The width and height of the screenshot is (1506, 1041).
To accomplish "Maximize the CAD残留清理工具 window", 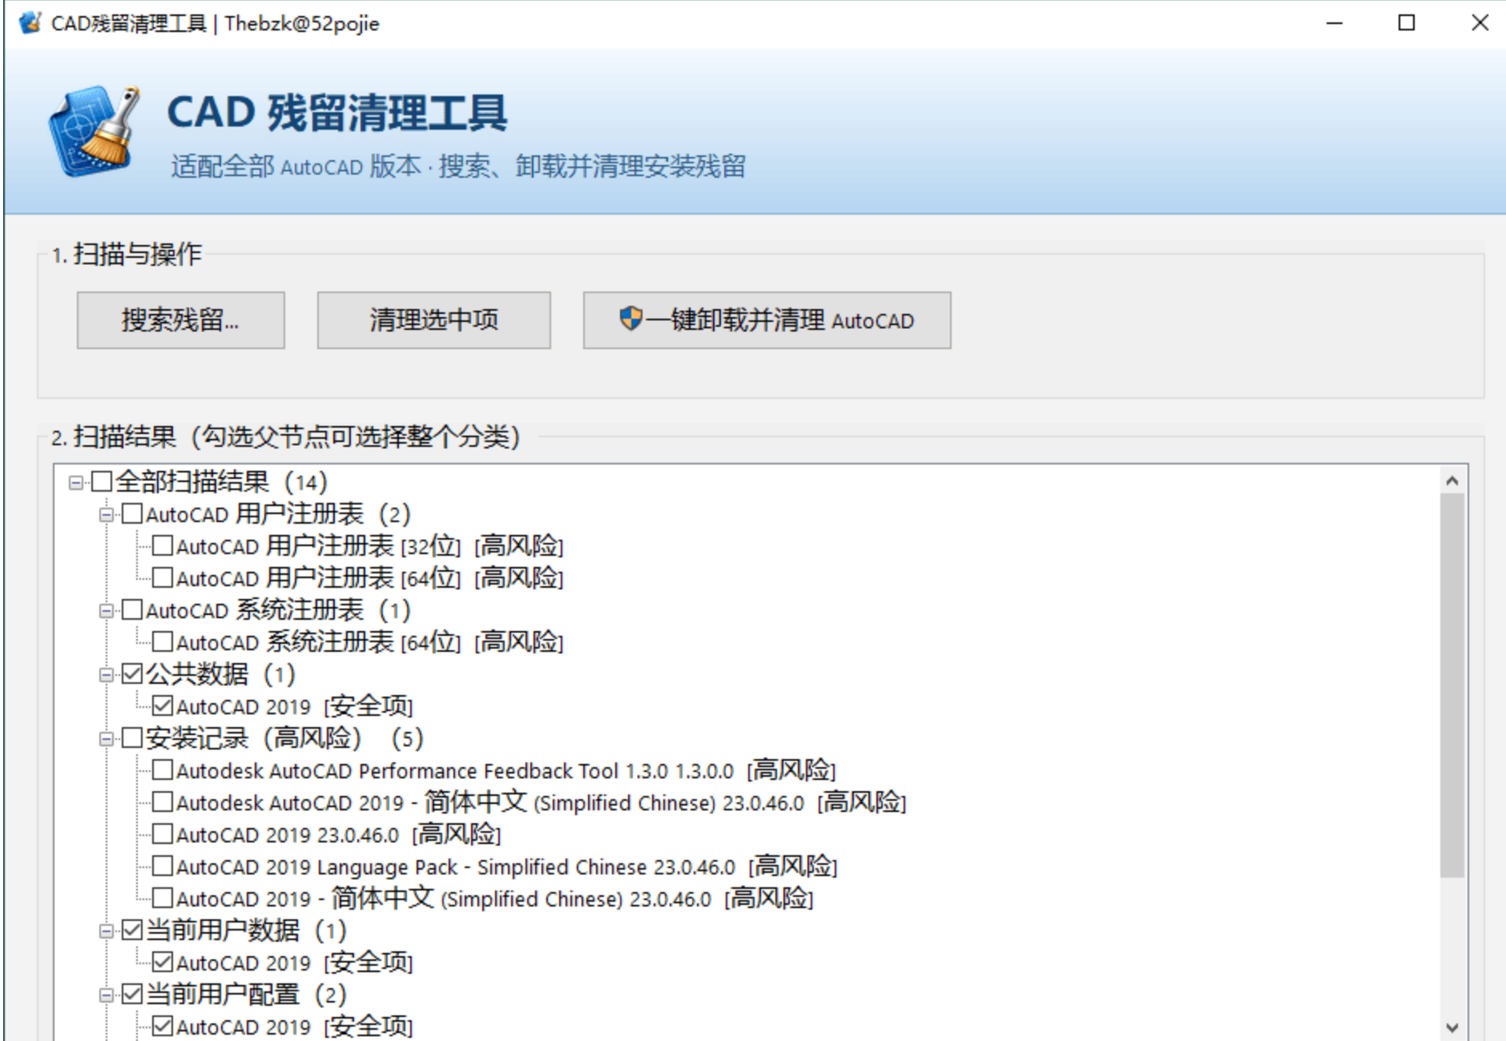I will [x=1407, y=23].
